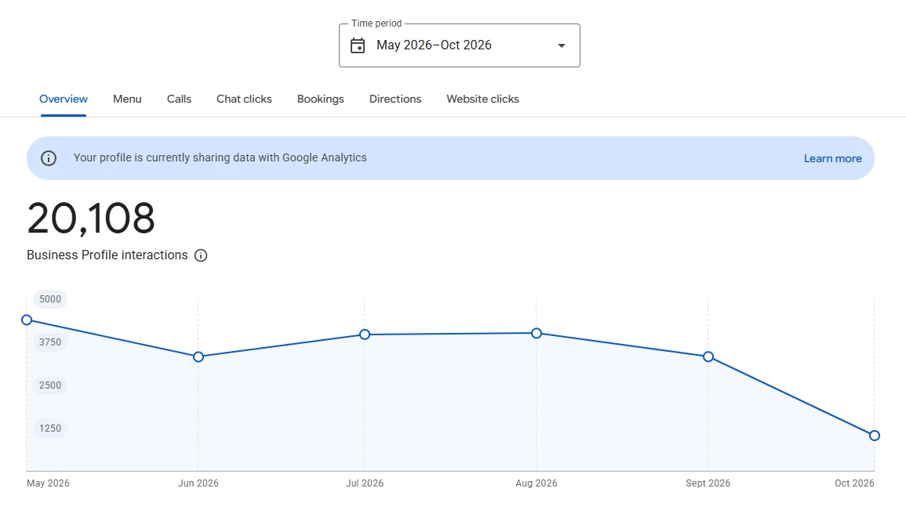Go to the Chat clicks tab
The height and width of the screenshot is (510, 906).
244,99
